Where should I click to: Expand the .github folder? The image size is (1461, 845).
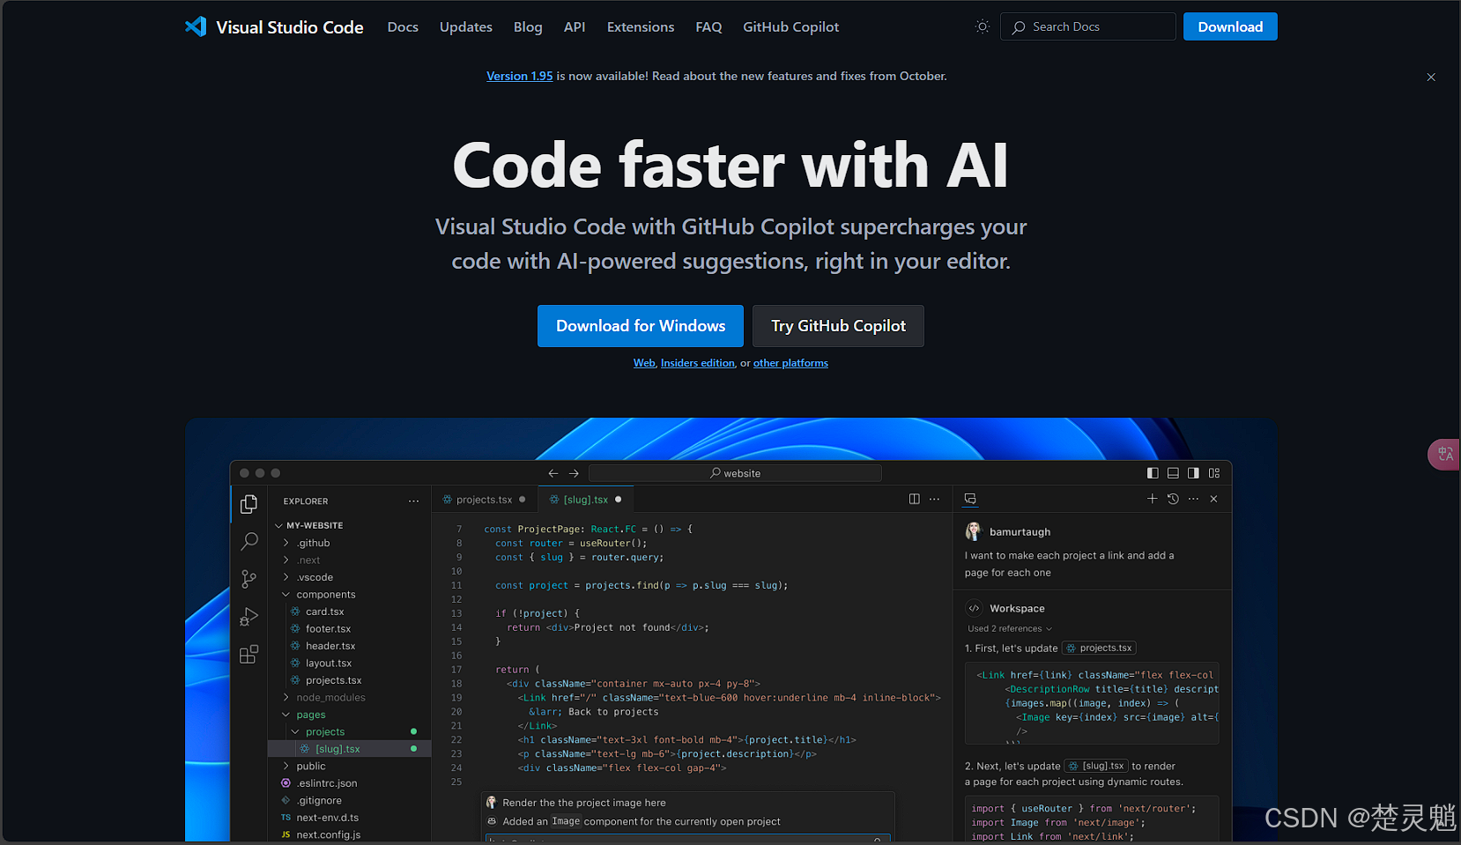coord(286,543)
